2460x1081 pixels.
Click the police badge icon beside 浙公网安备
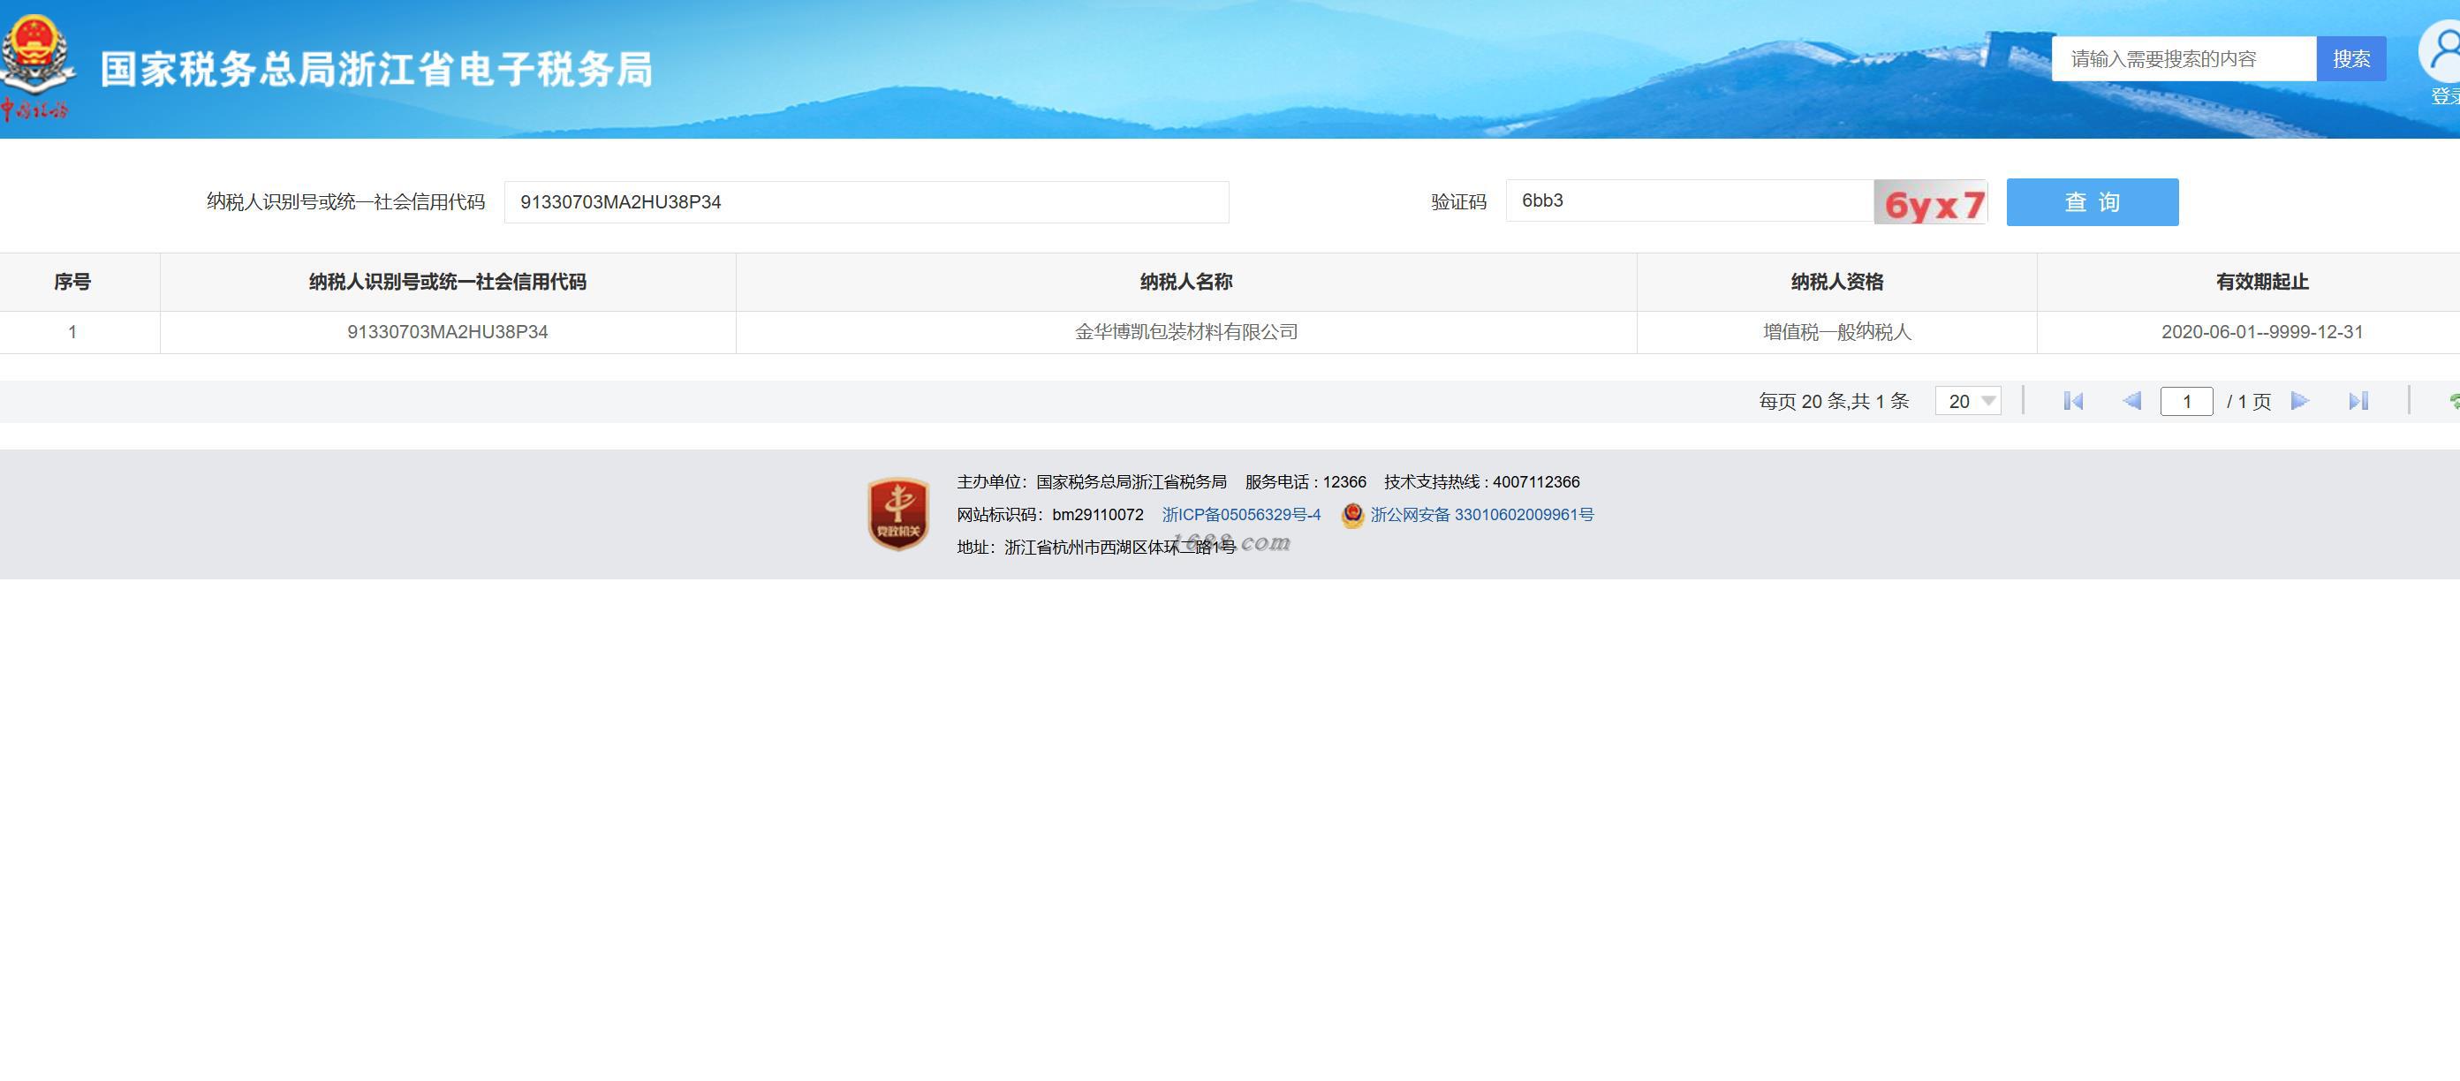pyautogui.click(x=1352, y=516)
